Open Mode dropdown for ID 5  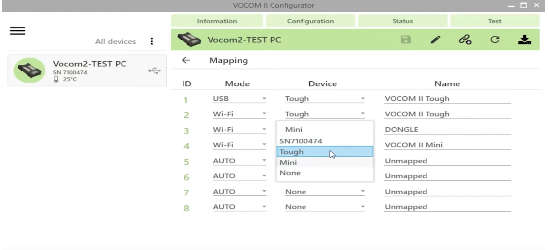click(x=240, y=161)
